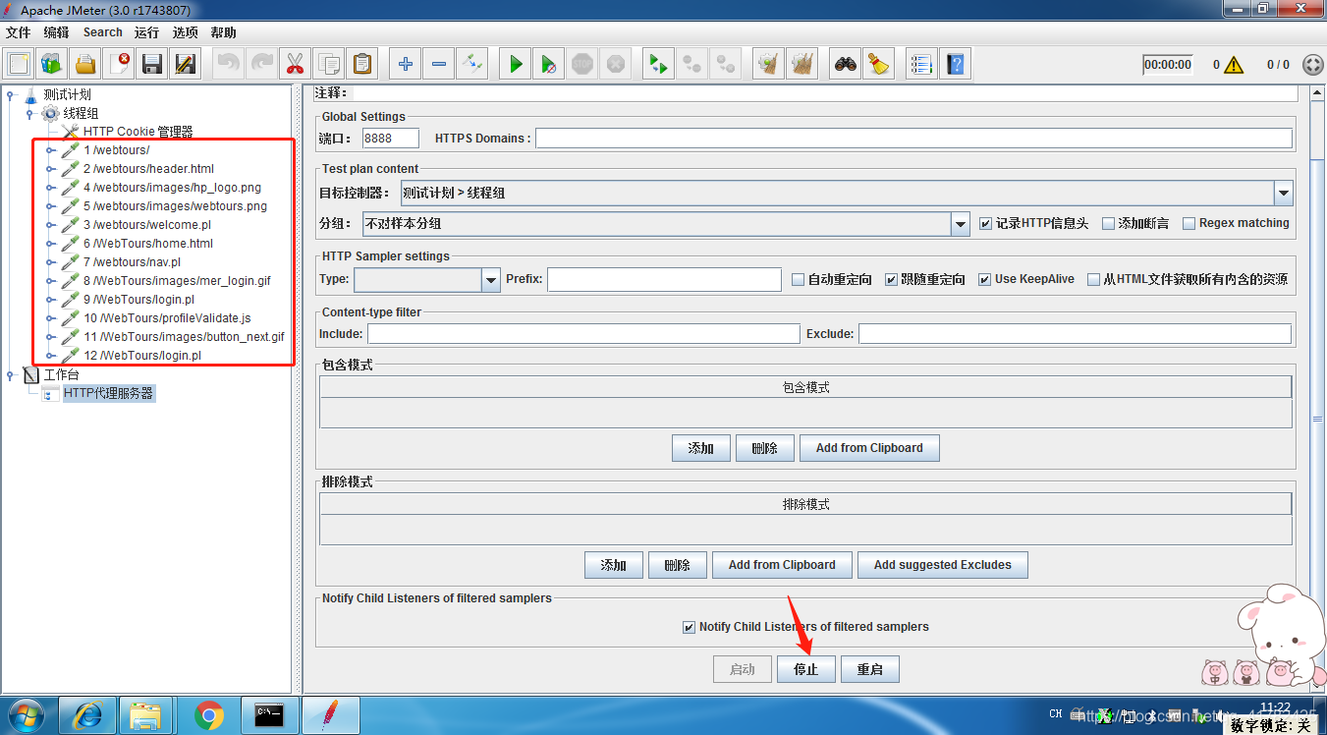Click the Save As icon with pencil
The image size is (1327, 735).
[186, 64]
